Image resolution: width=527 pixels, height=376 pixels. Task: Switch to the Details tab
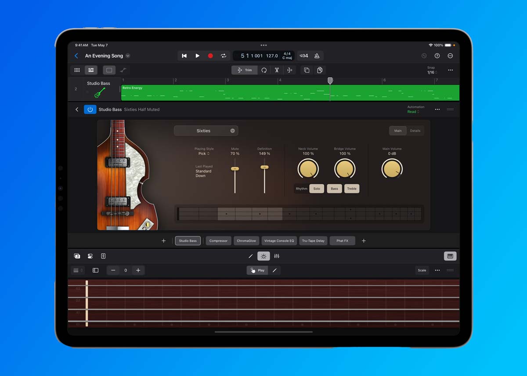[x=415, y=131]
